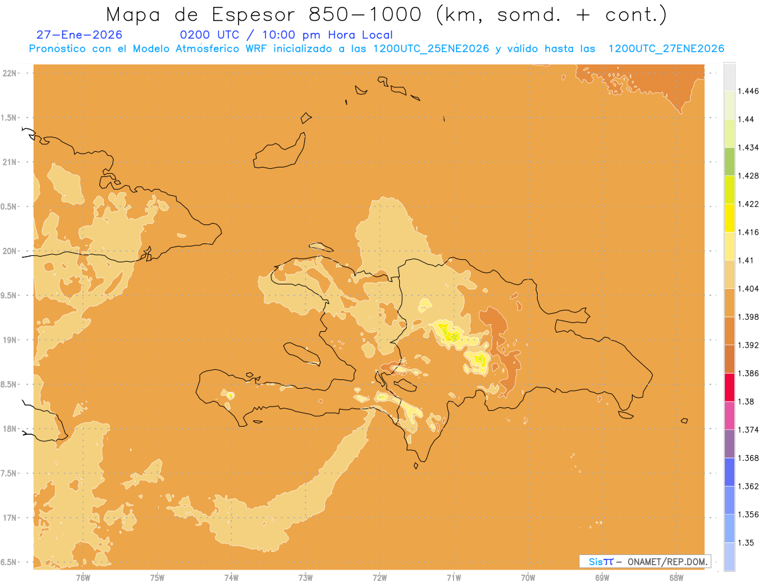Screen dimensions: 759x586
Task: Pick the dark blue swatch above 1.362
Action: [729, 472]
